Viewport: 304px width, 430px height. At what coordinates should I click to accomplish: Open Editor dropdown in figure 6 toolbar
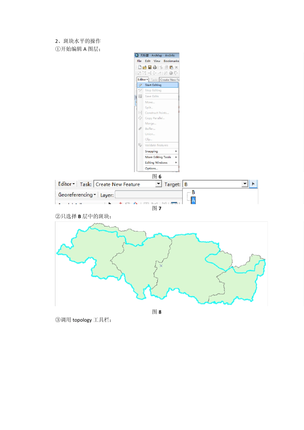coord(143,79)
